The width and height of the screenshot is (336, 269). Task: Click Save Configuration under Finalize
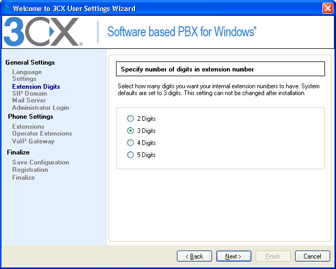[40, 162]
